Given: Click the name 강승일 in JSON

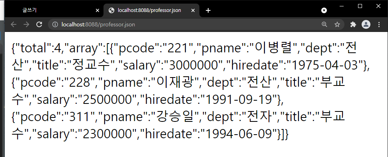Looking at the screenshot, I should click(x=175, y=116).
